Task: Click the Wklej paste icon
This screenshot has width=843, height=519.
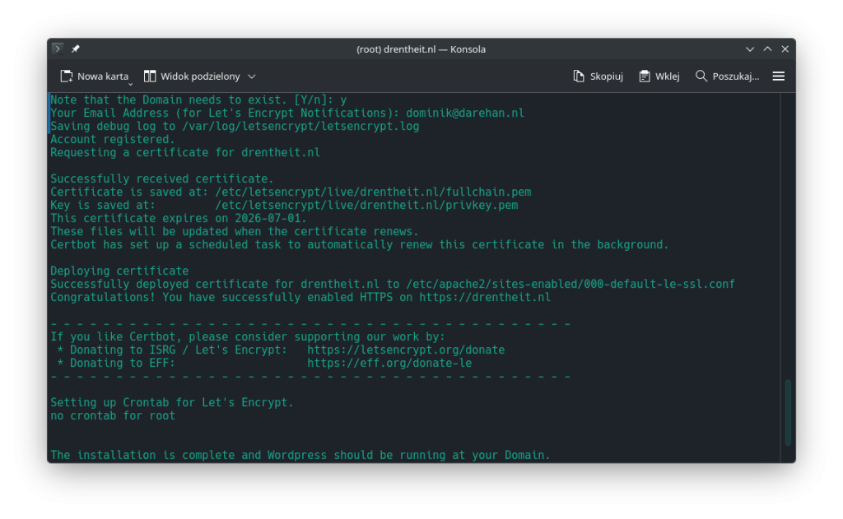Action: pos(645,76)
